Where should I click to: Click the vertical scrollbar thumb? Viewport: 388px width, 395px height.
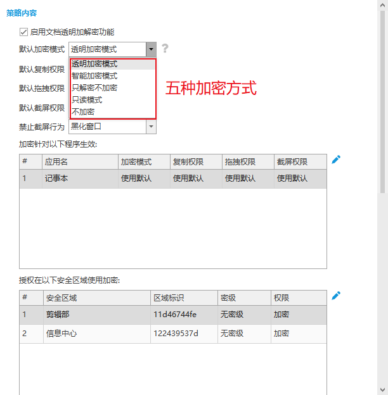(x=382, y=101)
